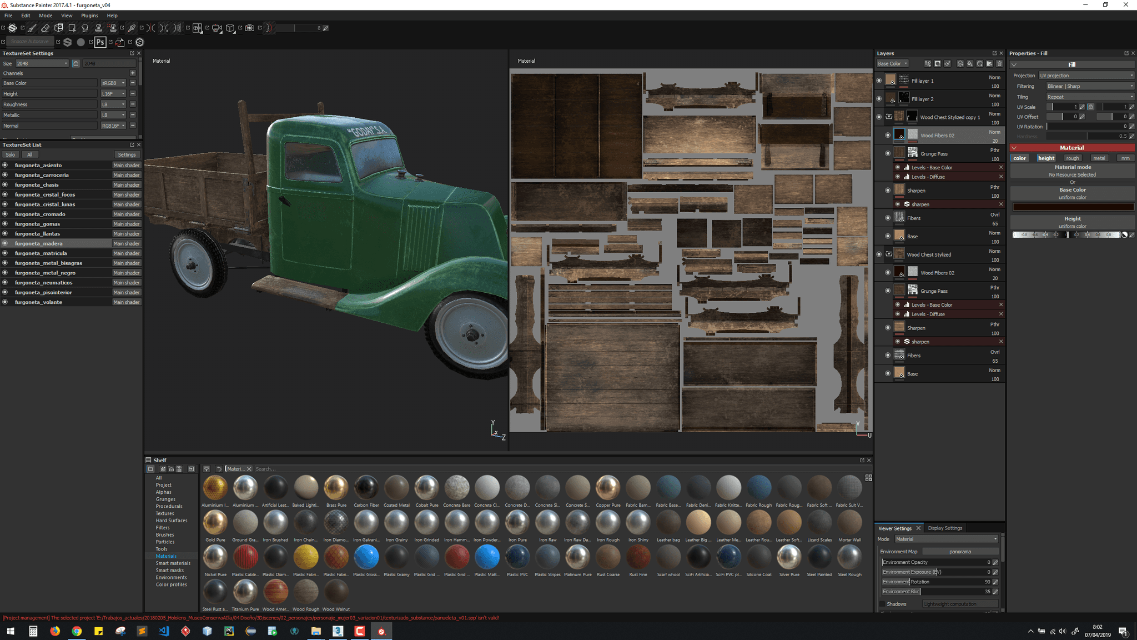Add a fill layer in Layers panel

pos(970,64)
